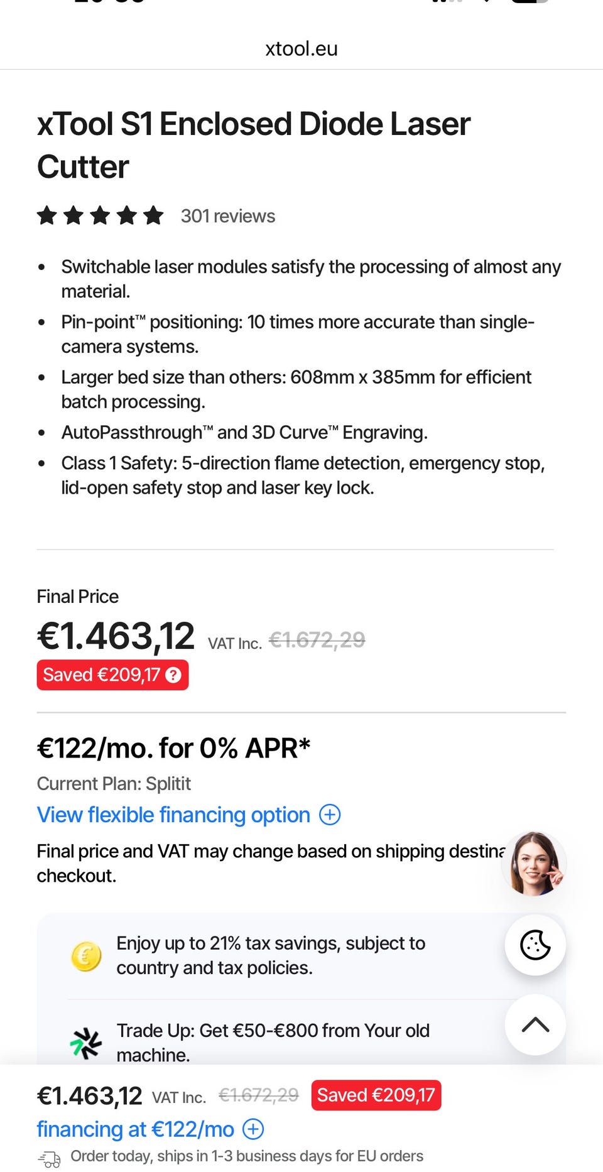Open the cookie preferences icon
The image size is (603, 1172).
point(535,945)
